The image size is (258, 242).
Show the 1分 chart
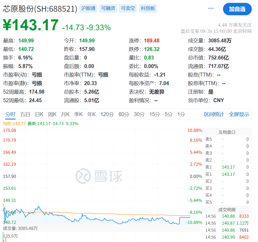pyautogui.click(x=181, y=114)
